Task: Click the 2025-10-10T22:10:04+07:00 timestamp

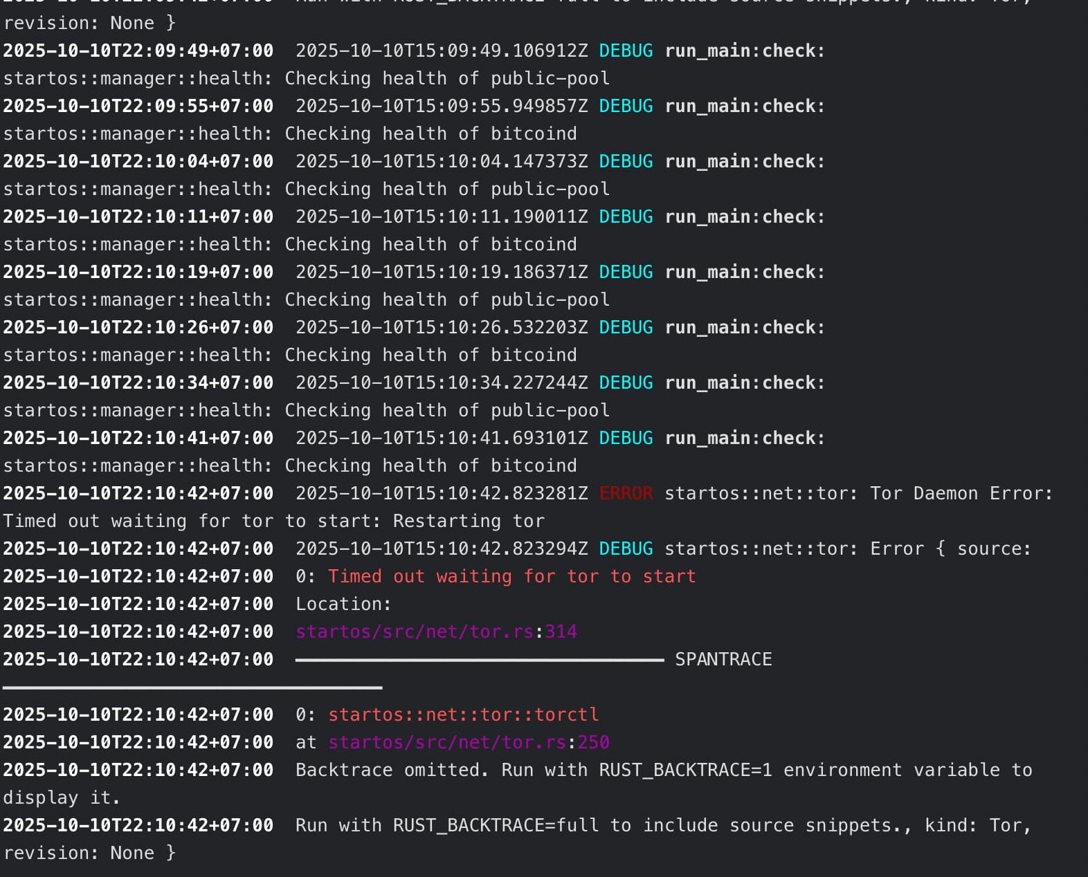Action: (138, 161)
